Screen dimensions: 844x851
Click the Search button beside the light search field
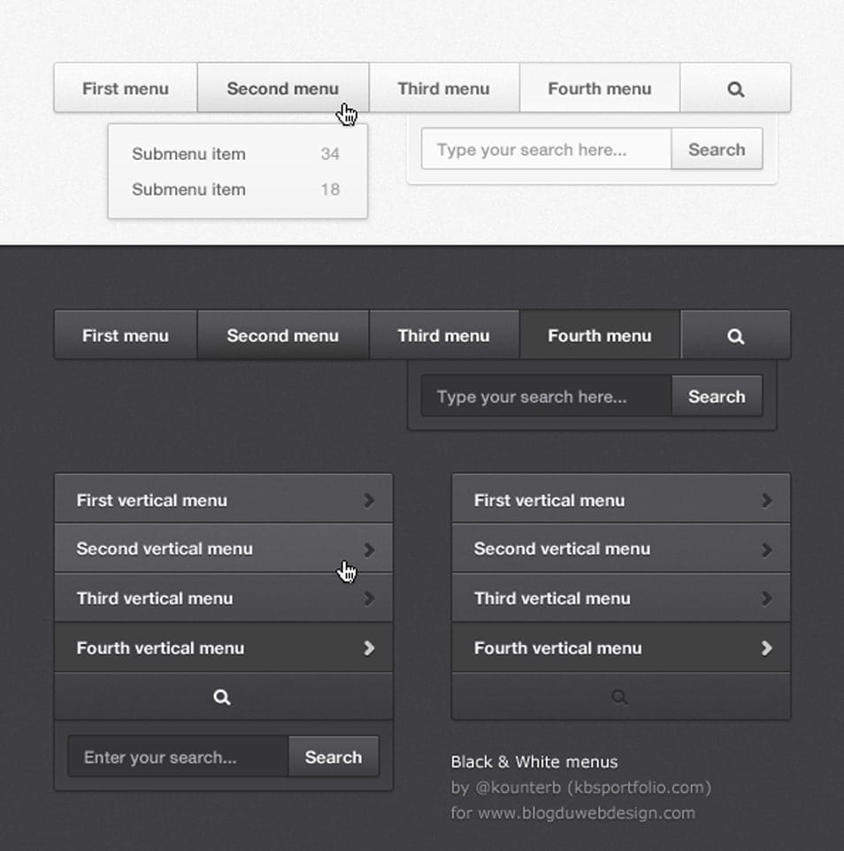[717, 149]
